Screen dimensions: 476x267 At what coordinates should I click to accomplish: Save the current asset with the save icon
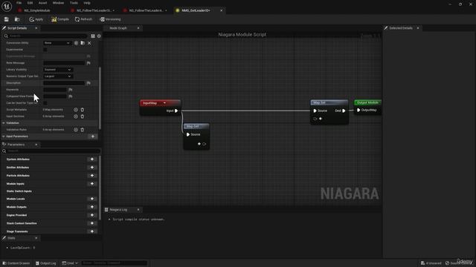click(x=7, y=19)
